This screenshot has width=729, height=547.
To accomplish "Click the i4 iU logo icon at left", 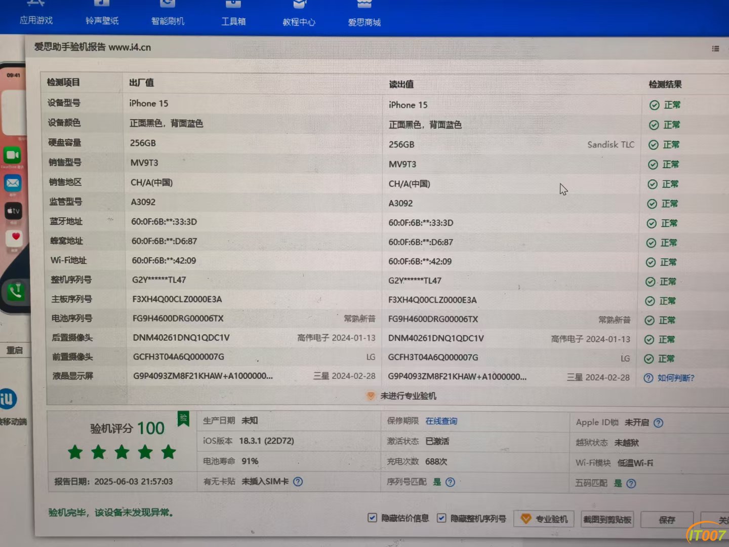I will click(7, 399).
